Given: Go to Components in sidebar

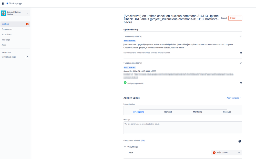Looking at the screenshot, I should 7,29.
